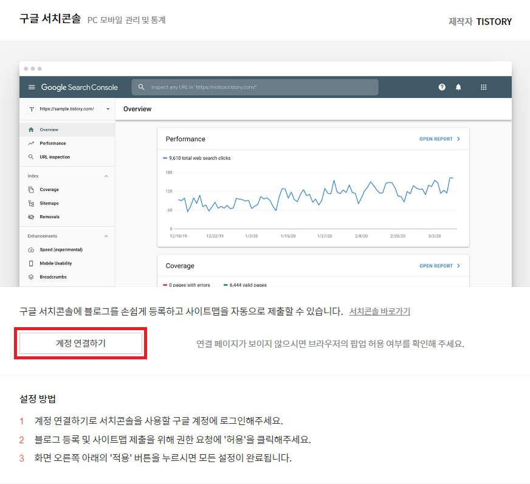
Task: Click the Performance OPEN REPORT arrow
Action: (458, 139)
